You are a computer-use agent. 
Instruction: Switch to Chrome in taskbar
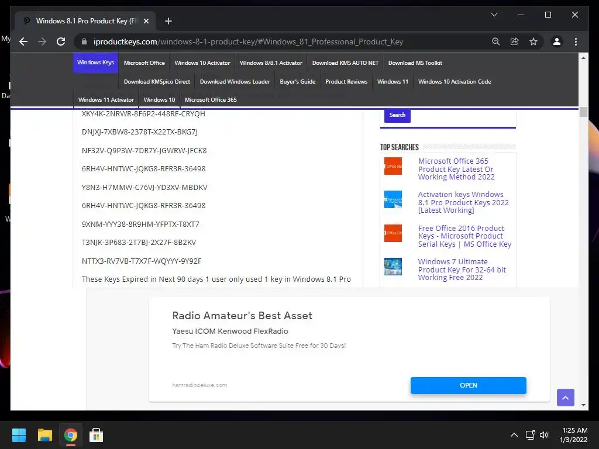tap(71, 435)
